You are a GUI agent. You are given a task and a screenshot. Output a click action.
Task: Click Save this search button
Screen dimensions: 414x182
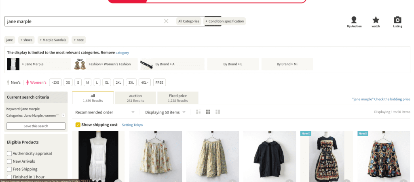[36, 126]
